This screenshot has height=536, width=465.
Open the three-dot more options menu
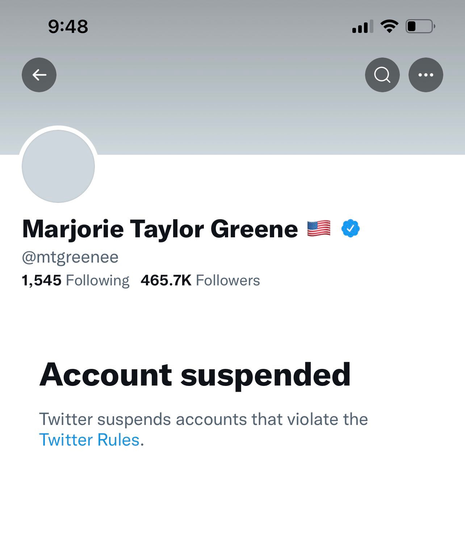426,75
